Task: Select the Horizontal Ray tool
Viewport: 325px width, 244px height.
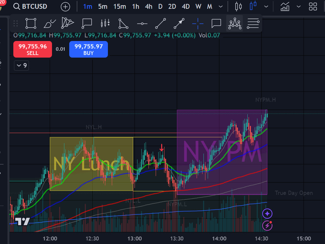Action: pos(142,24)
